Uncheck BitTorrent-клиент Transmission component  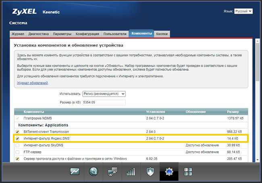(17, 132)
